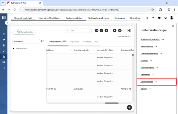Screen dimensions: 178x114
Task: Select the active maintenance chart sidebar icon
Action: [4, 57]
